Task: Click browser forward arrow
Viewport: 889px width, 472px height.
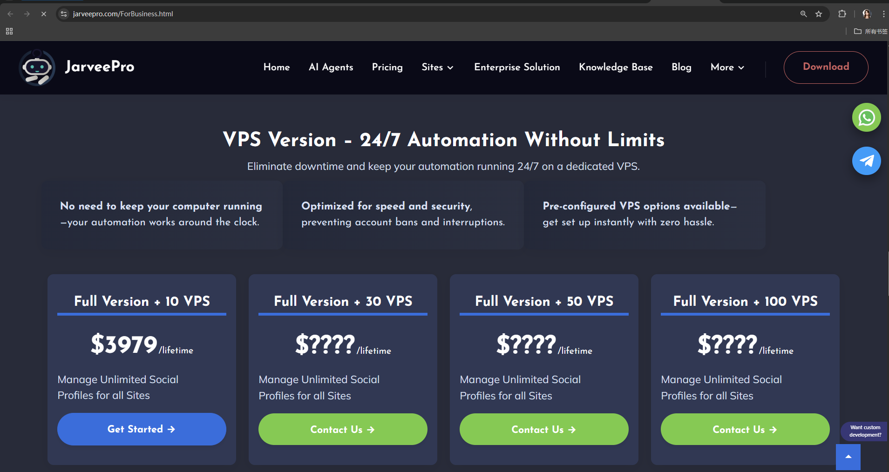Action: click(27, 14)
